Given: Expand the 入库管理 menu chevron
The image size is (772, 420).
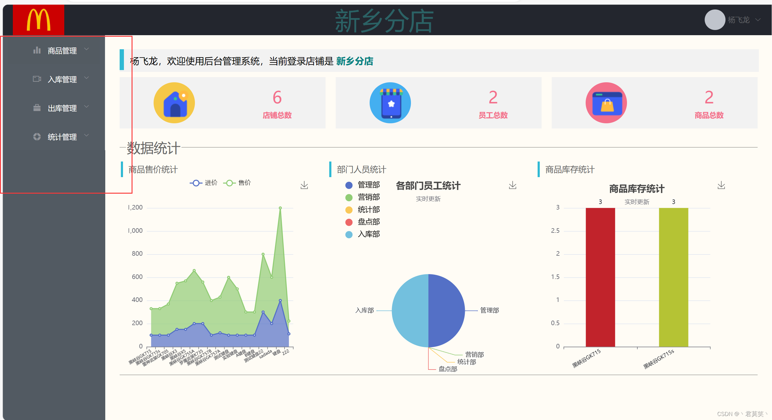Looking at the screenshot, I should point(87,78).
